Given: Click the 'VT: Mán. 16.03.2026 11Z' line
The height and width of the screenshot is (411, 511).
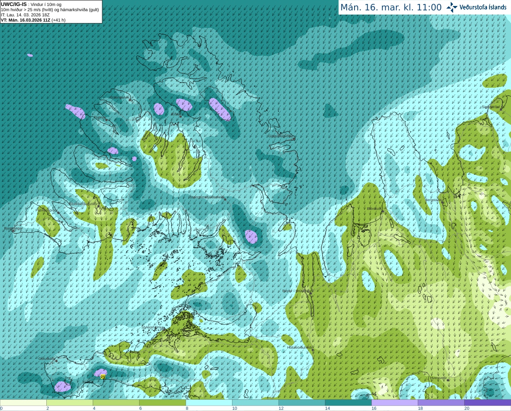Looking at the screenshot, I should click(x=26, y=20).
